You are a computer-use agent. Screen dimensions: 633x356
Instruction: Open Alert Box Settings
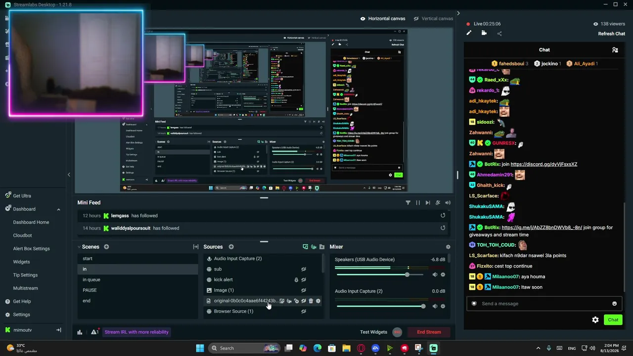pos(31,249)
